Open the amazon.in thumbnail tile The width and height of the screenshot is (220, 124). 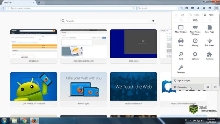[34, 46]
